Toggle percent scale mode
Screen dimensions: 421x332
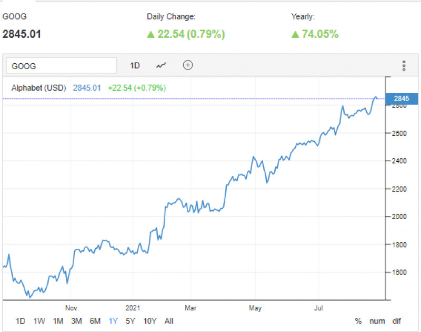click(358, 321)
